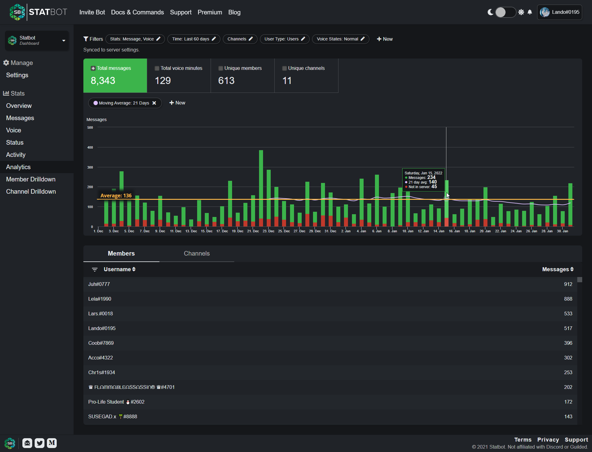Open the footer Twitter icon

pyautogui.click(x=40, y=443)
